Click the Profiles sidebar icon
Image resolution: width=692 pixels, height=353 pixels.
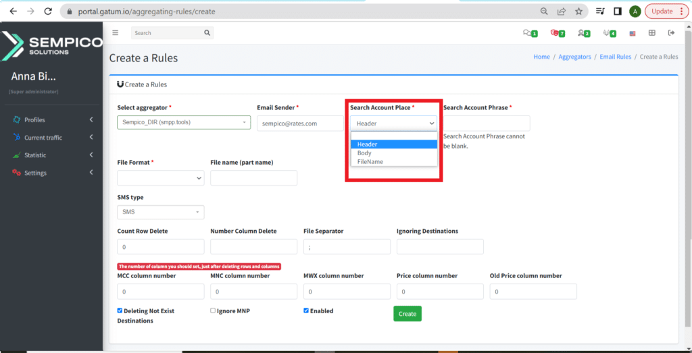tap(17, 120)
